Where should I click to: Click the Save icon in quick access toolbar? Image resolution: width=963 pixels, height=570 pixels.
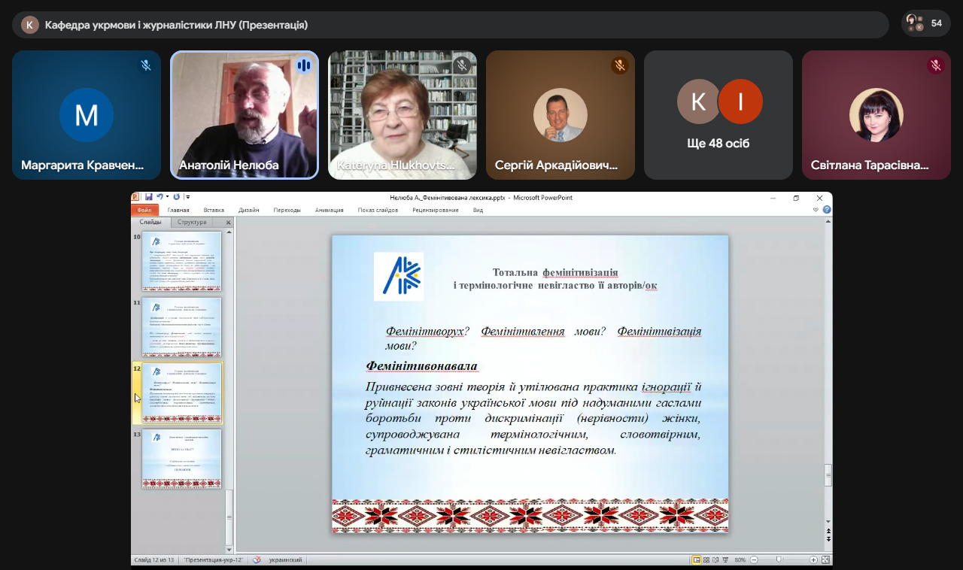[148, 196]
